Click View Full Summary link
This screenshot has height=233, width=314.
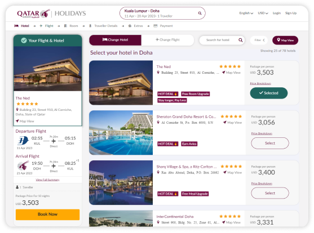pos(48,180)
